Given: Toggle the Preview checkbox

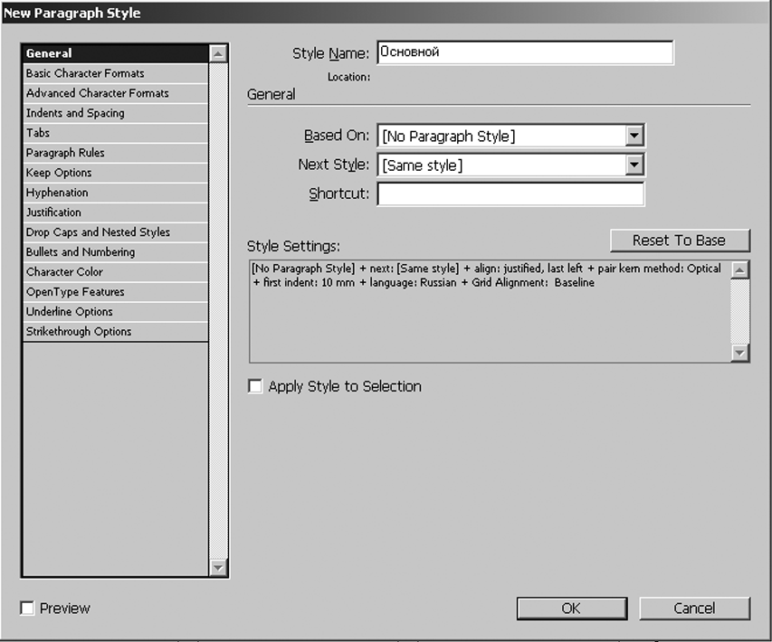Looking at the screenshot, I should pyautogui.click(x=27, y=608).
